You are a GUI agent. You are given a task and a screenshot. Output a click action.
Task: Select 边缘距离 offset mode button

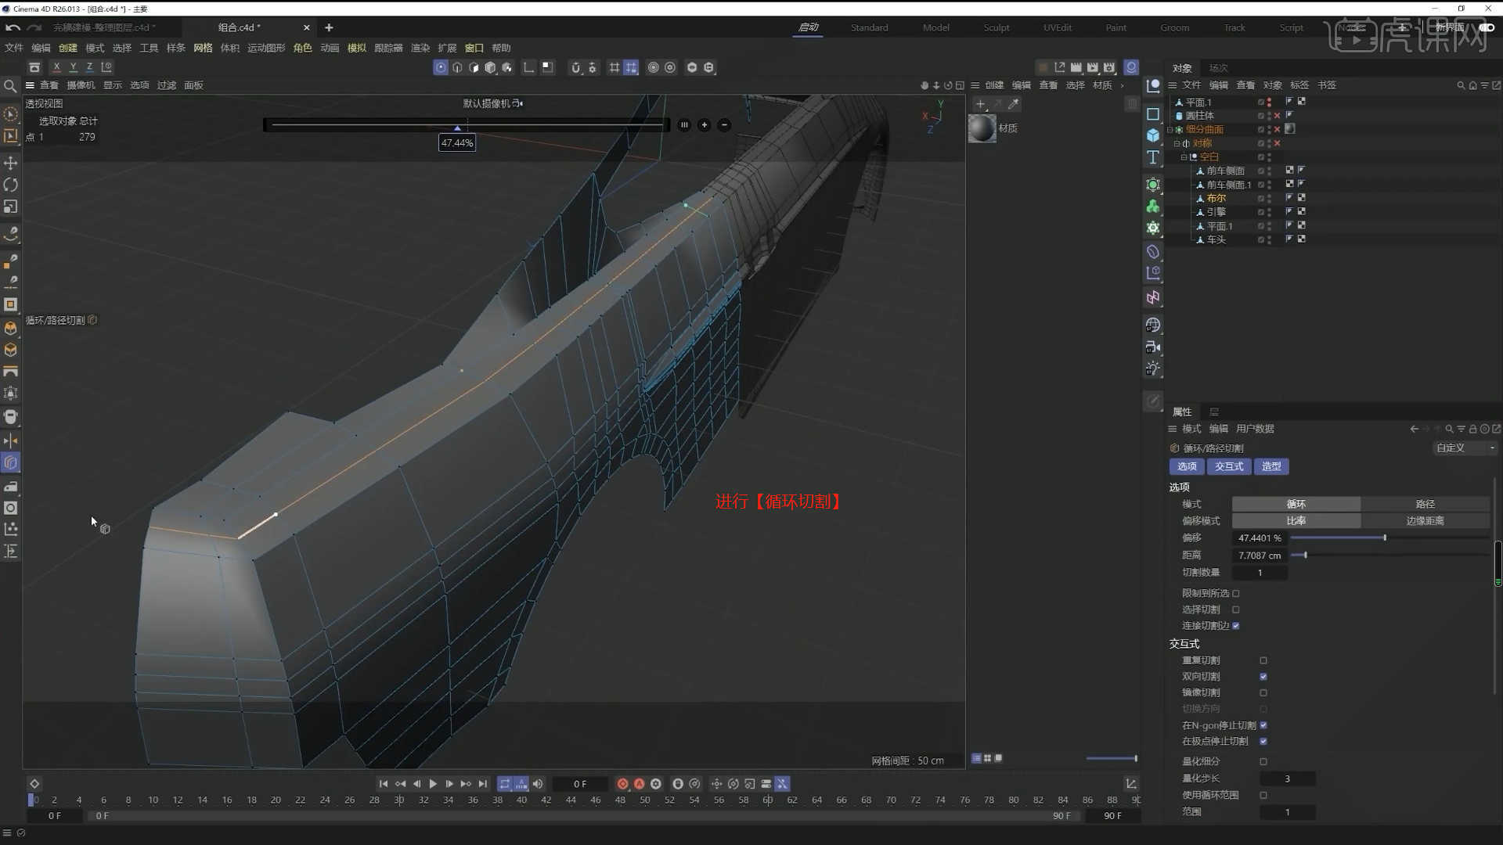(1426, 520)
